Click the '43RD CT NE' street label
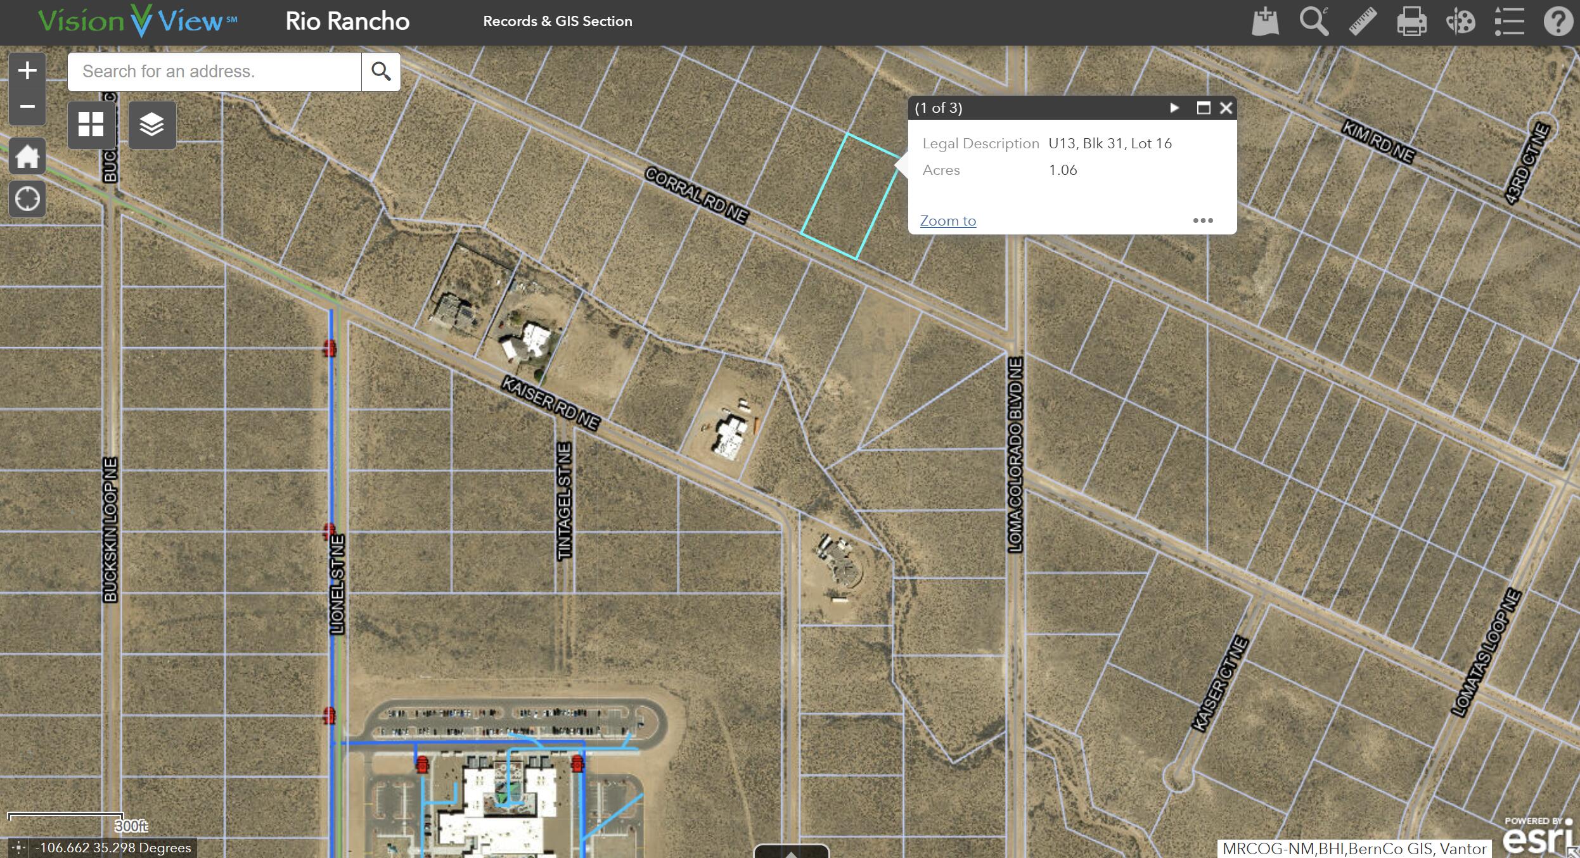The width and height of the screenshot is (1580, 858). click(x=1527, y=164)
